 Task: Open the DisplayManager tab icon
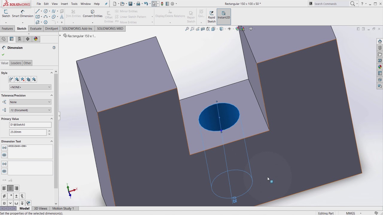tap(36, 39)
